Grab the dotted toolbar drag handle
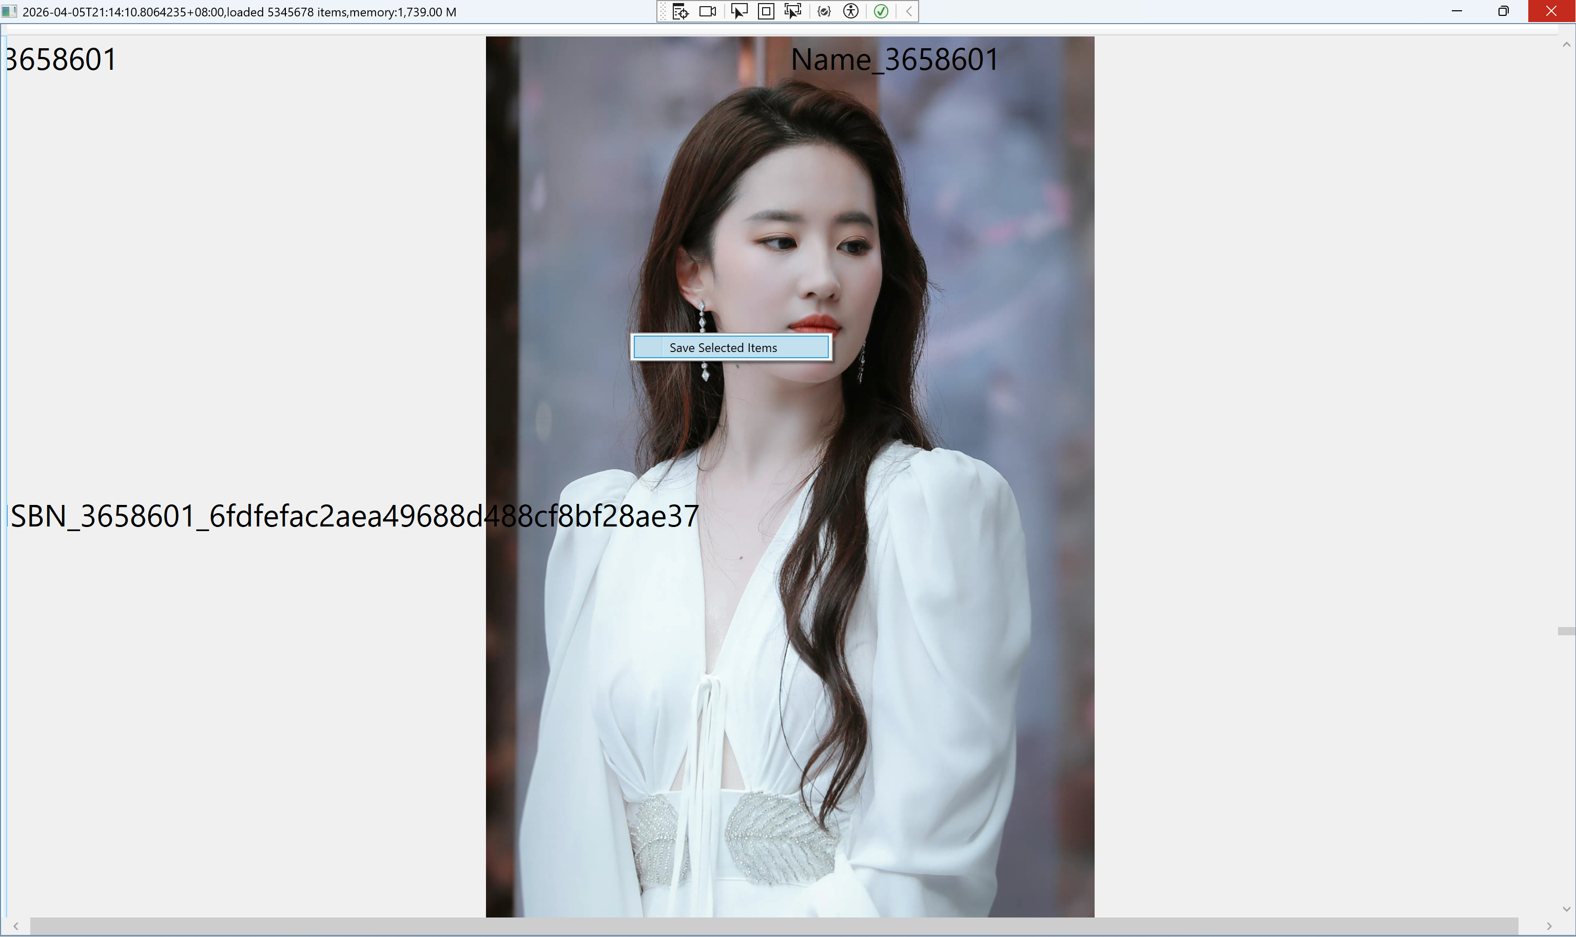Screen dimensions: 1576x937 663,11
